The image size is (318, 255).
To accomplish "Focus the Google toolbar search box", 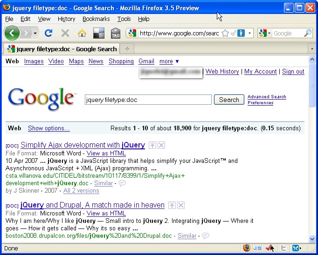I will tap(288, 33).
